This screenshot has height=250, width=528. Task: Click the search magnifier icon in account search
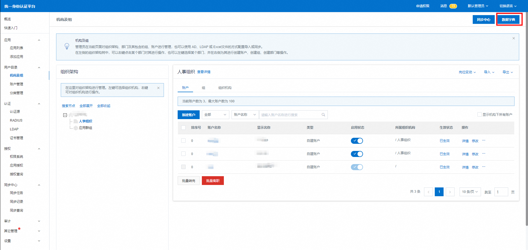tap(323, 115)
